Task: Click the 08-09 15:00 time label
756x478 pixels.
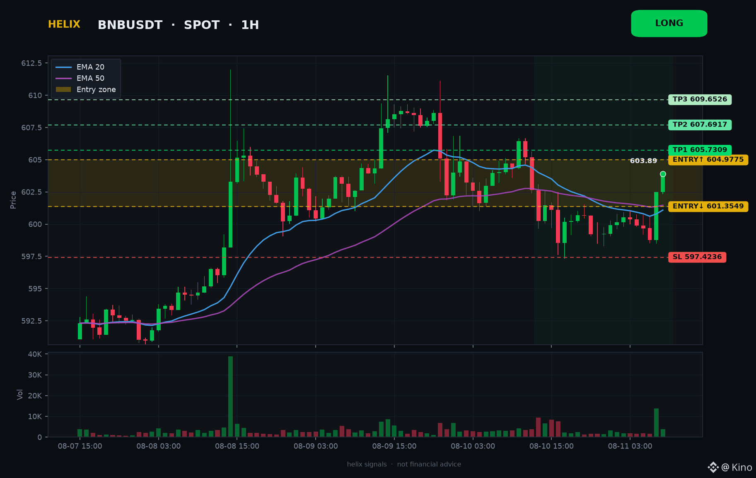Action: [394, 446]
